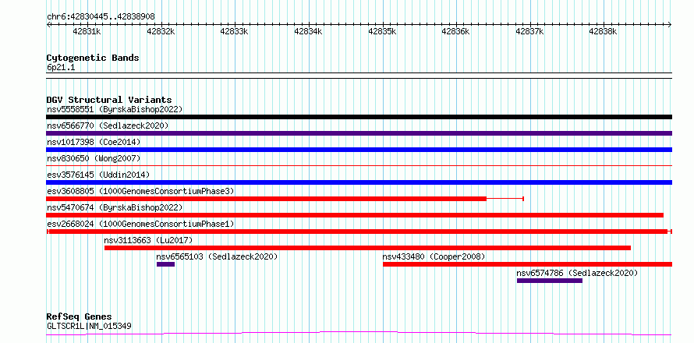
Task: Click the 42834k ruler tick label
Action: 309,31
